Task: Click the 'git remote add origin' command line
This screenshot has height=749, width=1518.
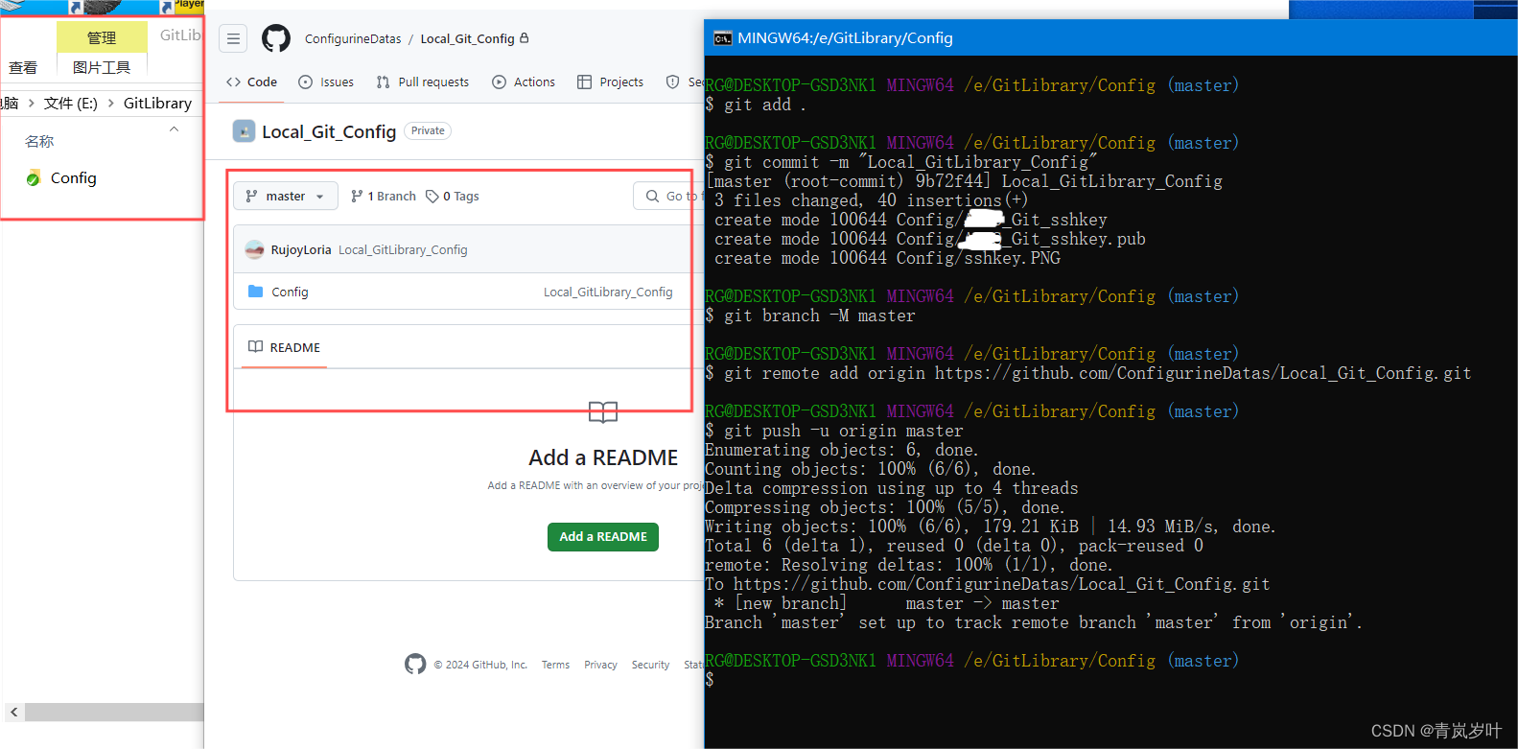Action: pyautogui.click(x=1088, y=373)
